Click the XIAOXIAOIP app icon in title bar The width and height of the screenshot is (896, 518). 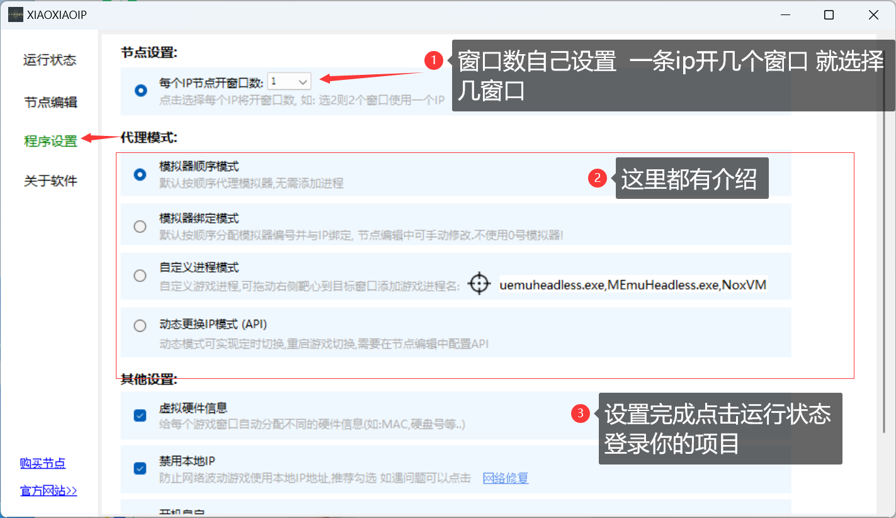click(x=16, y=15)
